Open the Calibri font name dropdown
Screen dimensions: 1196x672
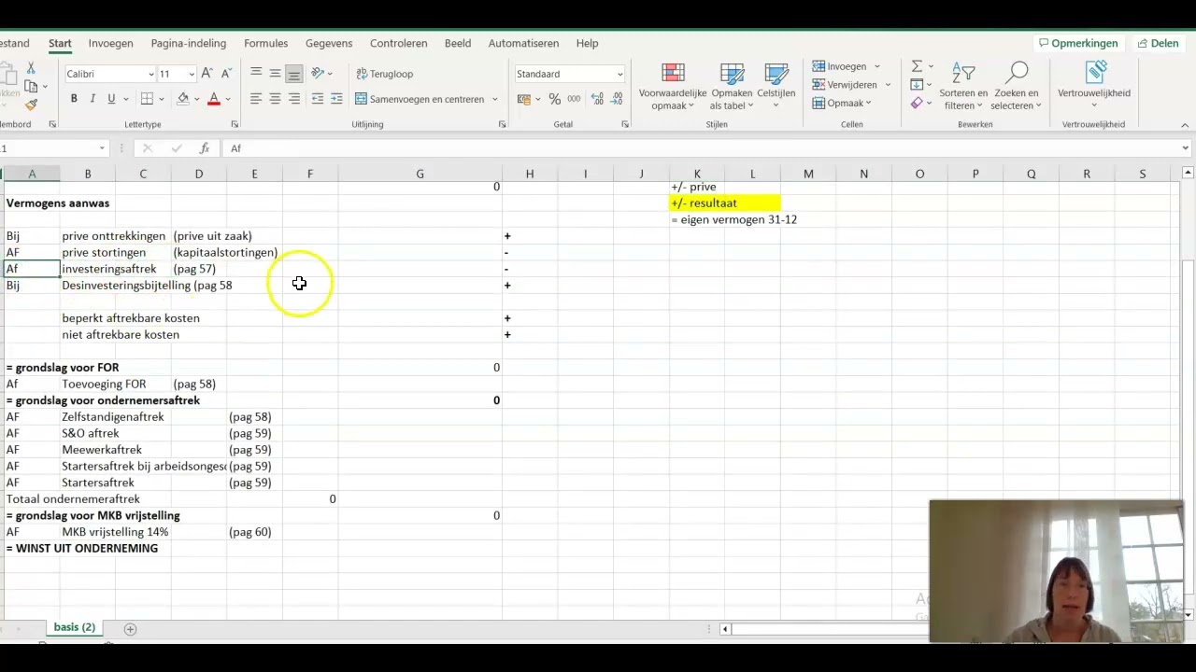(150, 74)
